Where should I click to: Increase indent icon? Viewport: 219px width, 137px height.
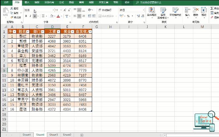[x=94, y=16]
